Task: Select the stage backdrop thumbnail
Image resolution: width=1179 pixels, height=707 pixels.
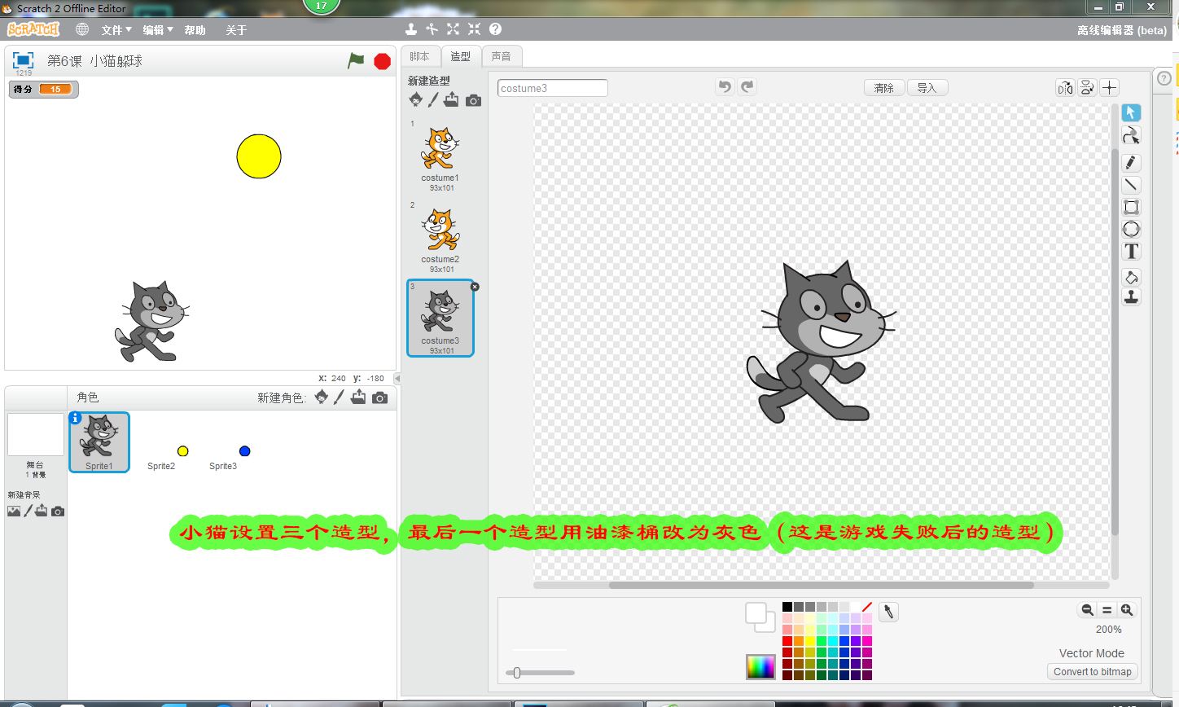Action: coord(36,435)
